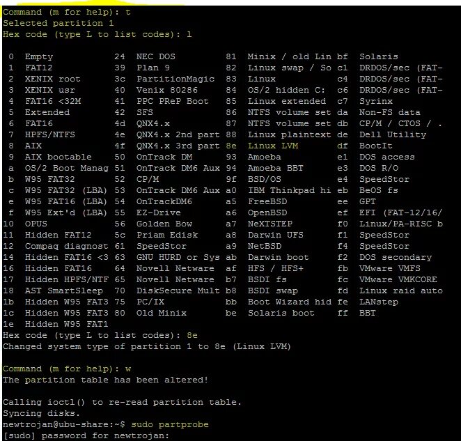The height and width of the screenshot is (441, 461).
Task: Click the 'NetBSD' entry
Action: pyautogui.click(x=265, y=246)
